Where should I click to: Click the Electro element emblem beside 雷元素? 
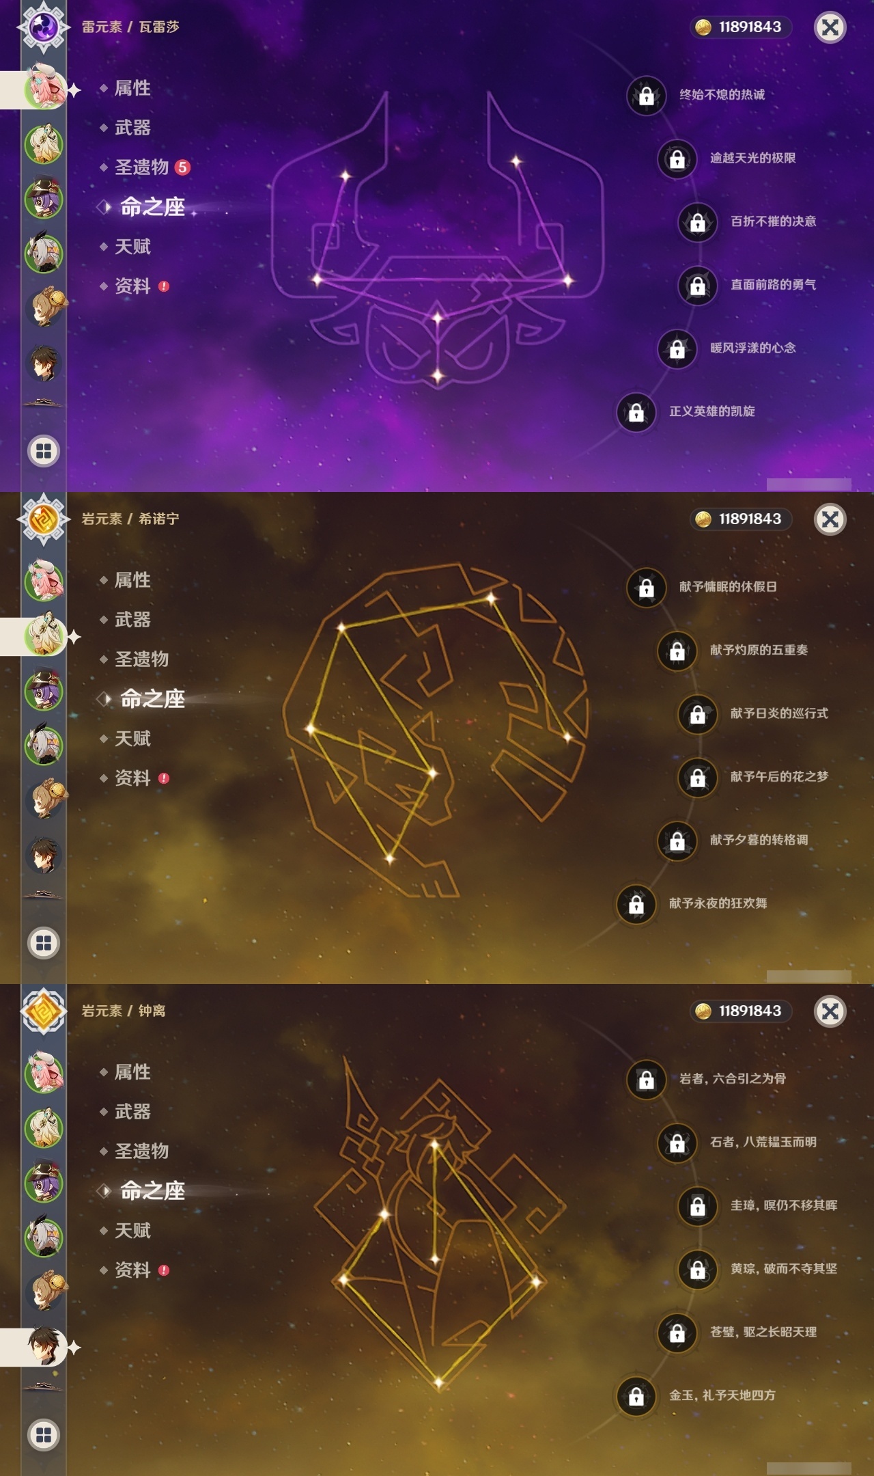coord(44,27)
